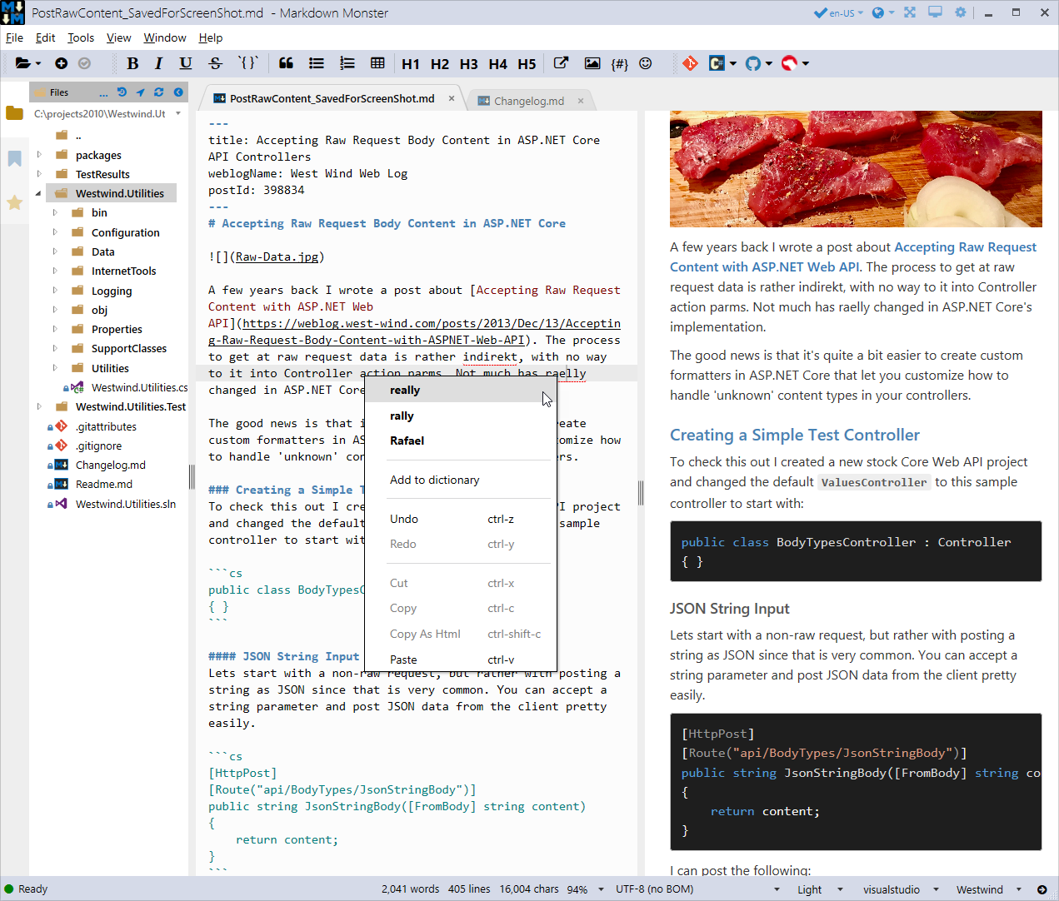Collapse the Westwind.Utilities folder
The image size is (1059, 901).
[38, 193]
